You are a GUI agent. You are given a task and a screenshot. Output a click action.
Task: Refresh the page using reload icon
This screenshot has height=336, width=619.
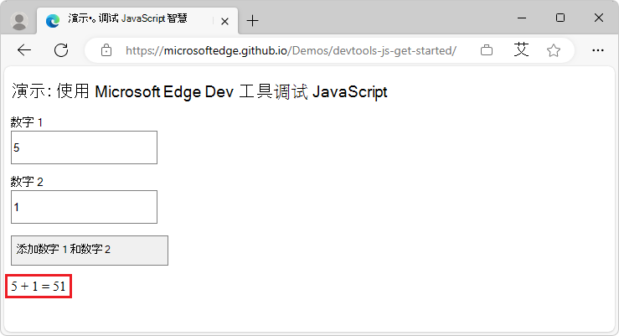pyautogui.click(x=61, y=50)
